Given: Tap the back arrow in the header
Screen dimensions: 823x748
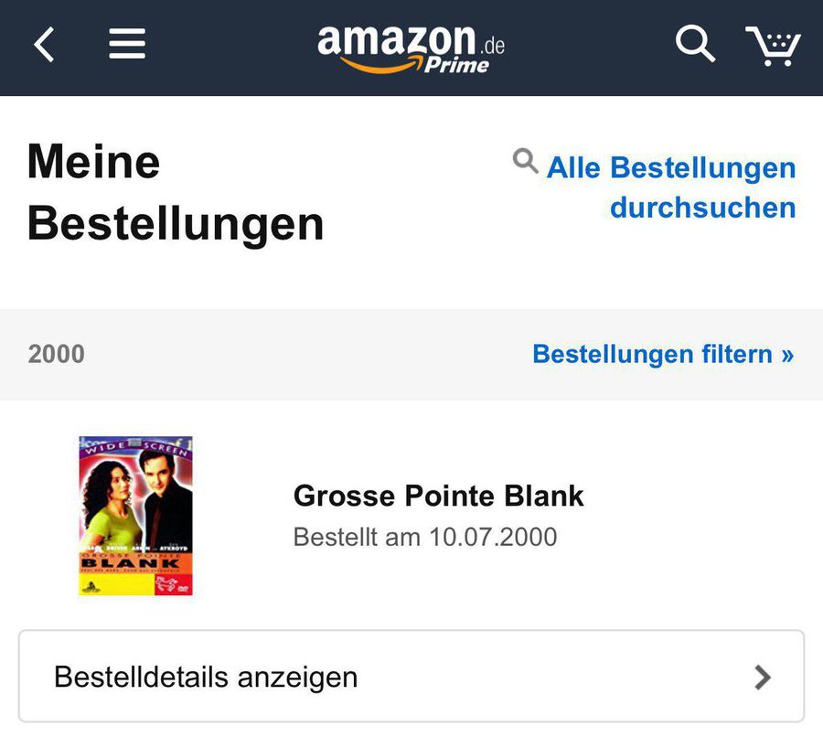Looking at the screenshot, I should pyautogui.click(x=44, y=44).
